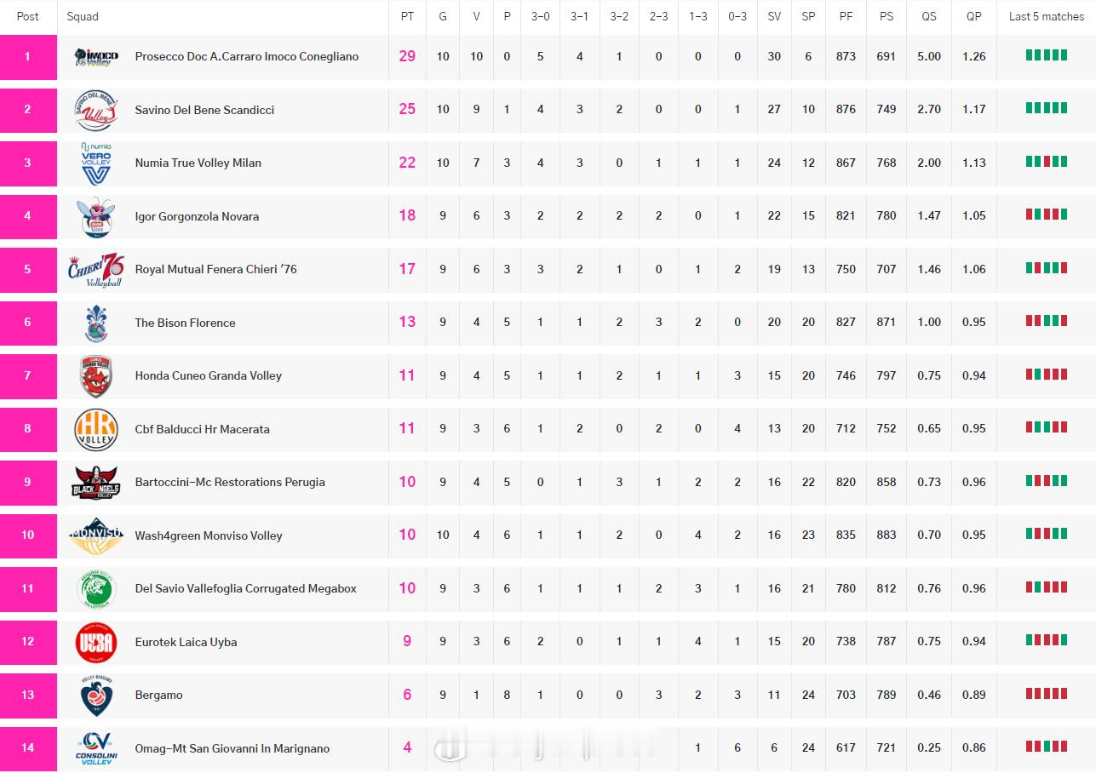Click the "SP" column header
Screen dimensions: 1096x773
808,16
